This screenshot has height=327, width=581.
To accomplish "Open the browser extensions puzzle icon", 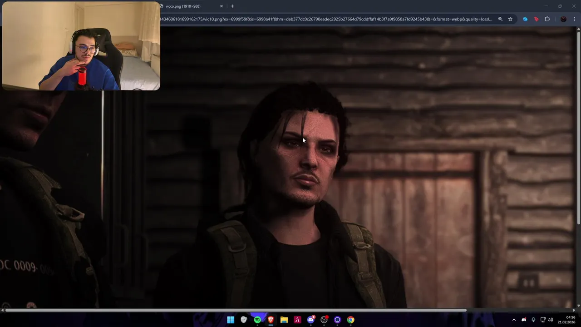I will coord(547,19).
